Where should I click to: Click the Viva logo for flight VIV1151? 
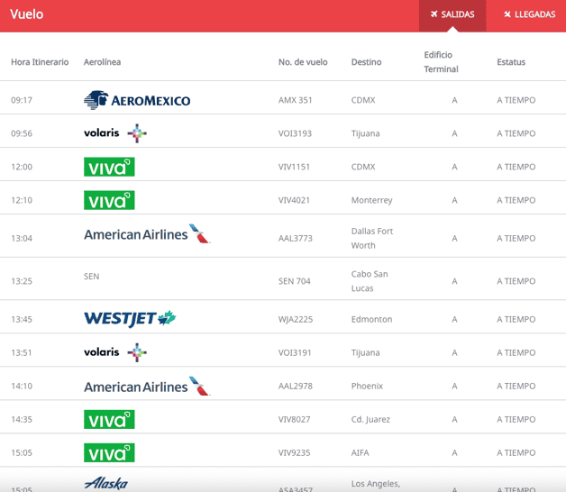point(109,167)
